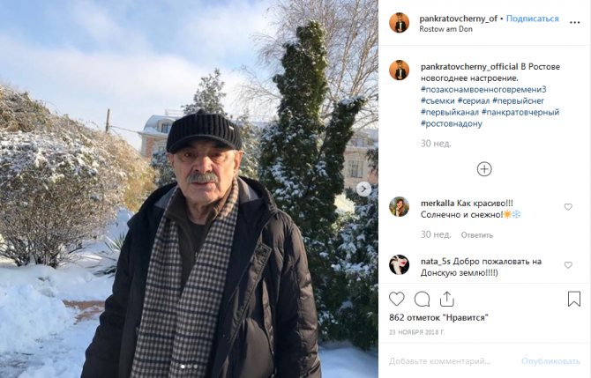
Task: View merkalla's profile avatar
Action: (400, 207)
